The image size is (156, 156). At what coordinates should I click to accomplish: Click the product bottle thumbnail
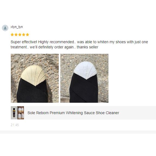(14, 113)
